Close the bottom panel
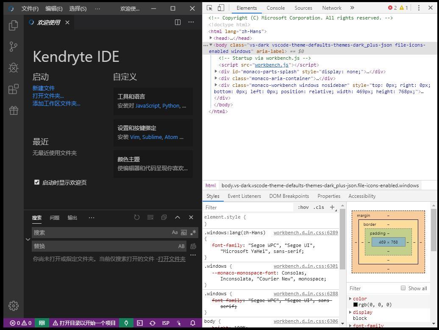 [191, 217]
